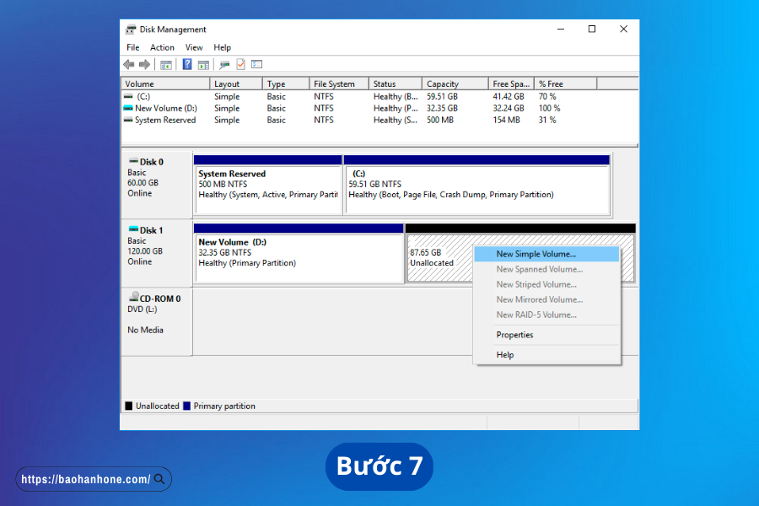Screen dimensions: 759x506
Task: Click the black Unallocated legend swatch
Action: click(129, 406)
